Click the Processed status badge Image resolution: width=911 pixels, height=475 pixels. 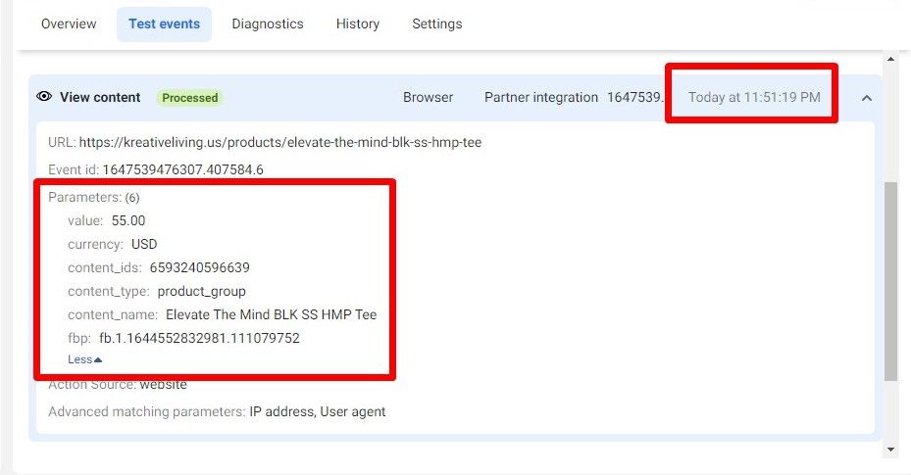(x=189, y=97)
